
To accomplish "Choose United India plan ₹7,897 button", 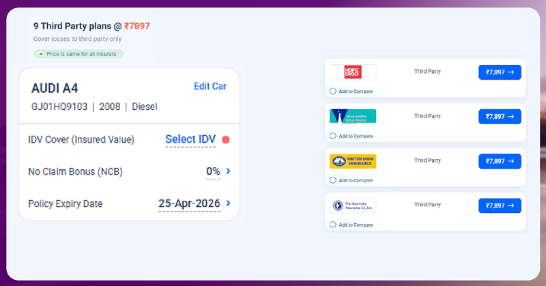I will tap(500, 161).
